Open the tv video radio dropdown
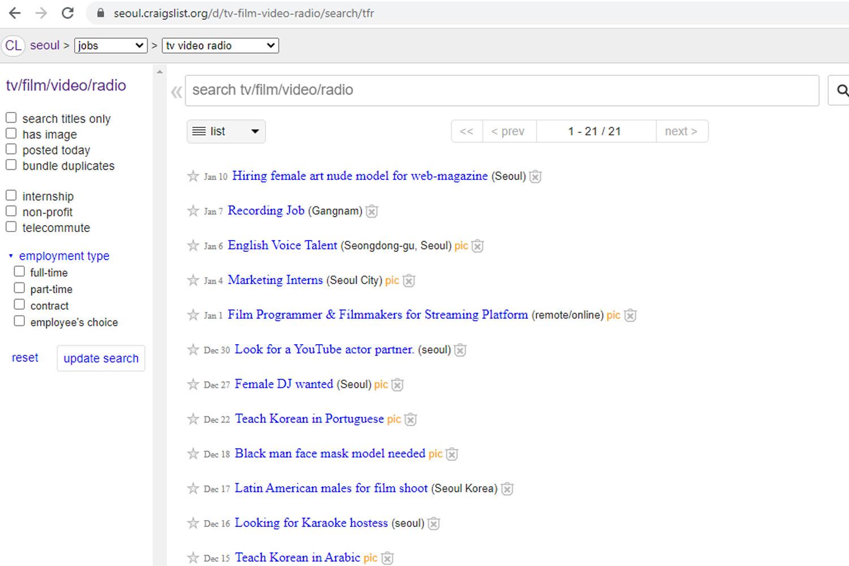Screen dimensions: 849x566 220,46
